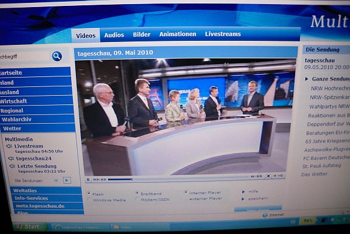The height and width of the screenshot is (234, 350).
Task: Play the Reaktionen aus Berlin segment
Action: (329, 116)
